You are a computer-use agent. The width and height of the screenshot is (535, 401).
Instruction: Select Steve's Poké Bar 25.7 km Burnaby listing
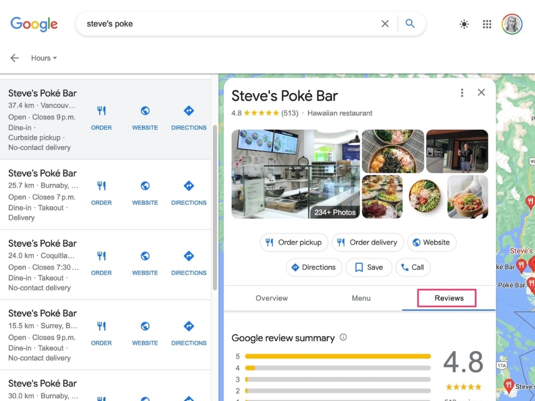(42, 173)
